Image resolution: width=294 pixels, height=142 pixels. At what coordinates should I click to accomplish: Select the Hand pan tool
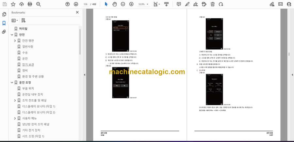tap(114, 4)
